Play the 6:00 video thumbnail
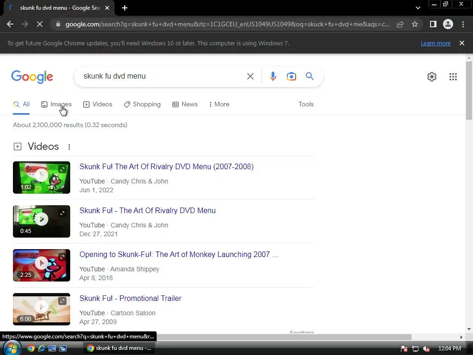Screen dimensions: 473x355 click(x=42, y=309)
